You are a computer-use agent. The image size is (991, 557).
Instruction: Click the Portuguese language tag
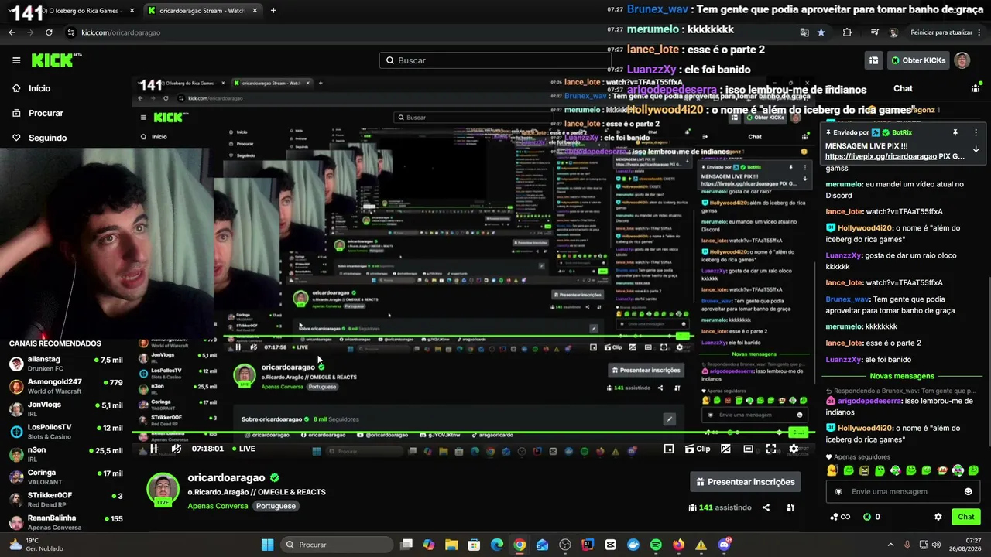(x=276, y=506)
